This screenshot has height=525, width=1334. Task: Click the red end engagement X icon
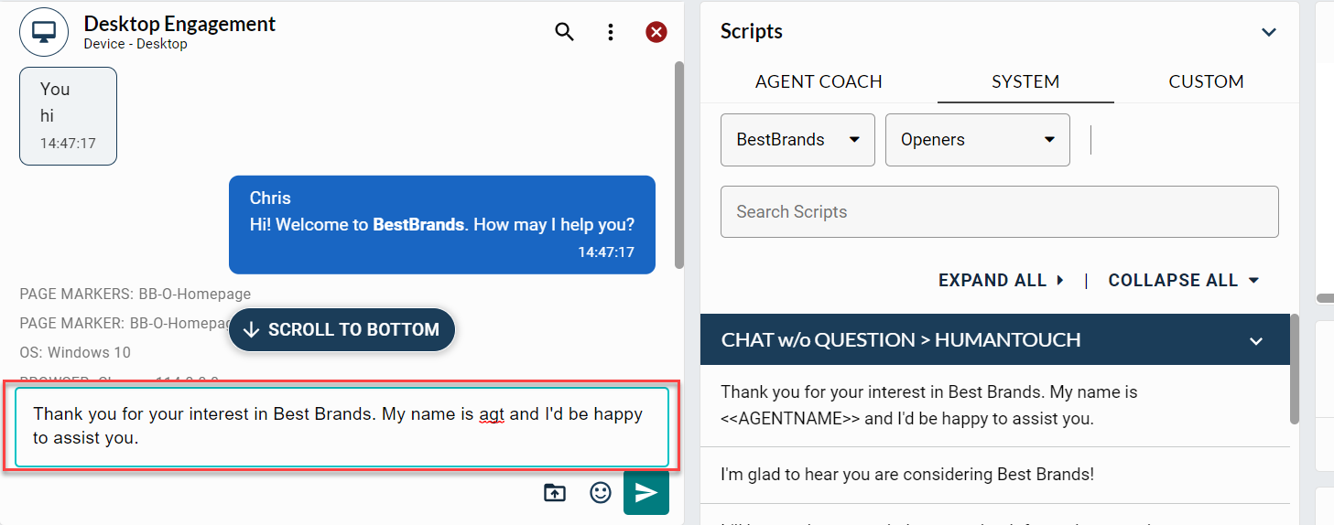pos(656,32)
